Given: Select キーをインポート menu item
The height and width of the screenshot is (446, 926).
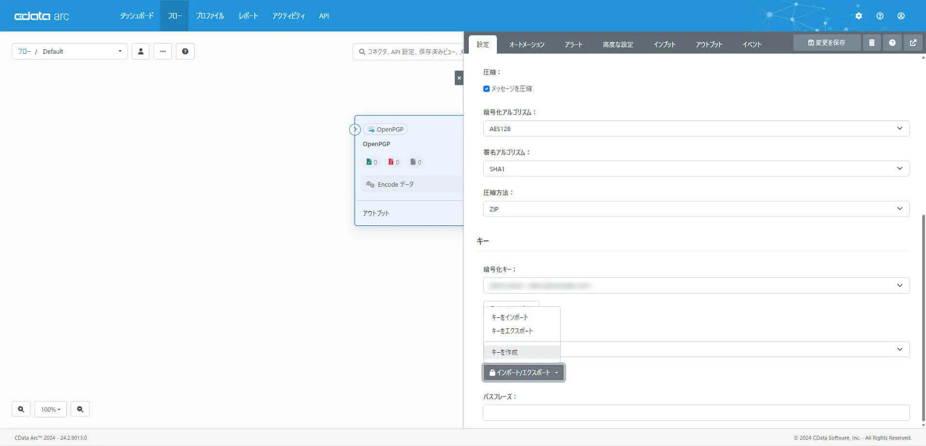Looking at the screenshot, I should tap(522, 317).
